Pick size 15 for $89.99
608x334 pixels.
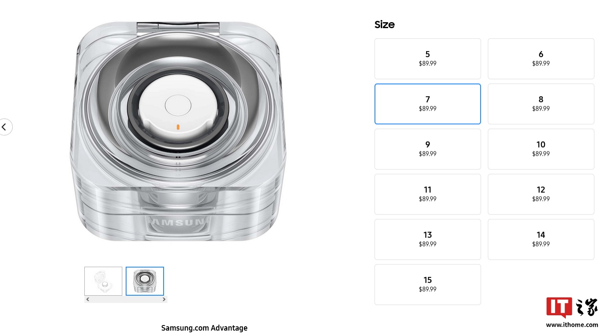[427, 284]
